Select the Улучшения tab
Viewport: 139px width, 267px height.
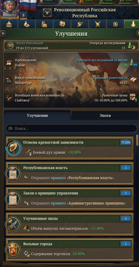coord(37,116)
